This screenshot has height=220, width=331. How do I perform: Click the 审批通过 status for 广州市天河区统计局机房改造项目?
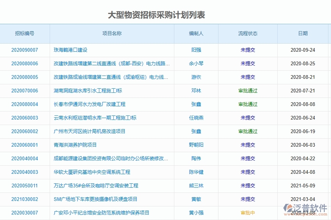(x=248, y=131)
